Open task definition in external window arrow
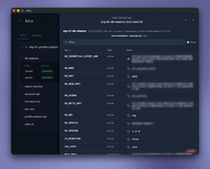Screen dimensions: 210x169 point(186,20)
